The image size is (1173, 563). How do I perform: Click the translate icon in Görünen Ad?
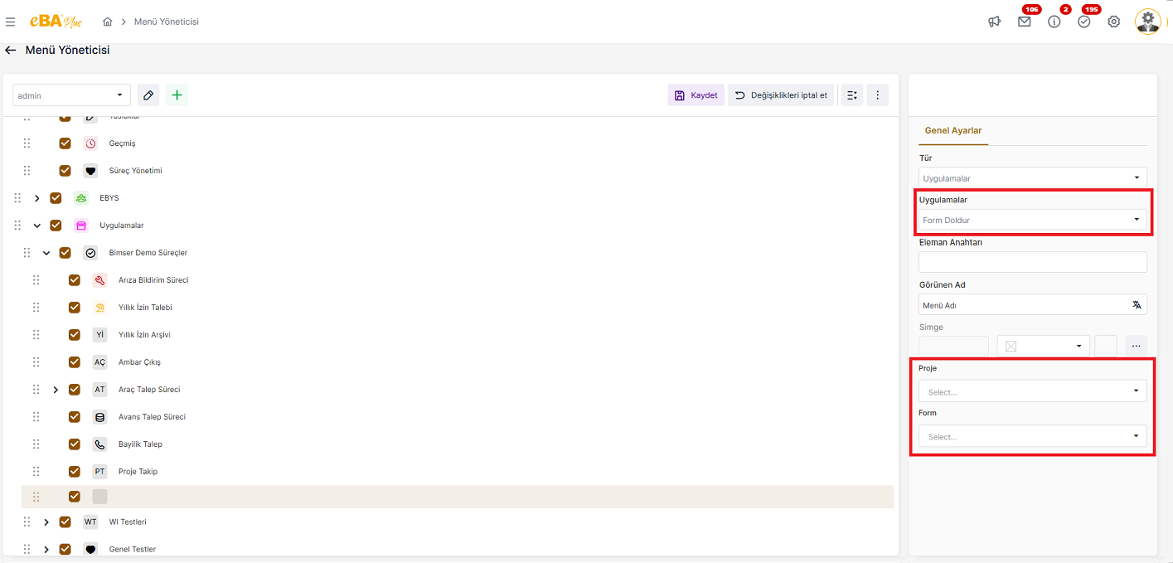coord(1137,305)
